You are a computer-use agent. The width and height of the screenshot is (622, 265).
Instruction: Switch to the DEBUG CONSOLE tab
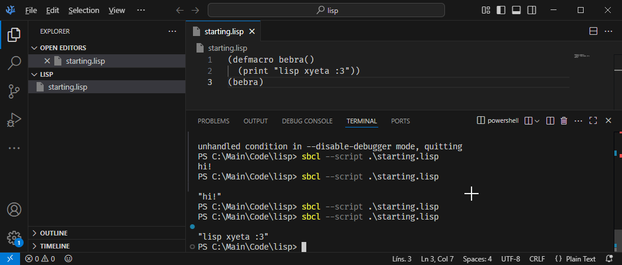pyautogui.click(x=307, y=121)
